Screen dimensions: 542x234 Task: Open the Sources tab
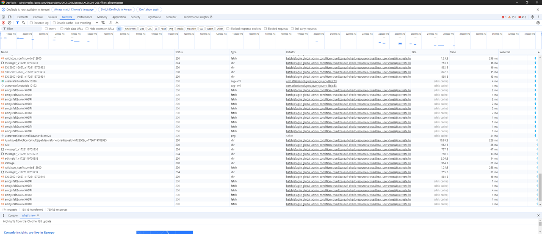coord(52,17)
